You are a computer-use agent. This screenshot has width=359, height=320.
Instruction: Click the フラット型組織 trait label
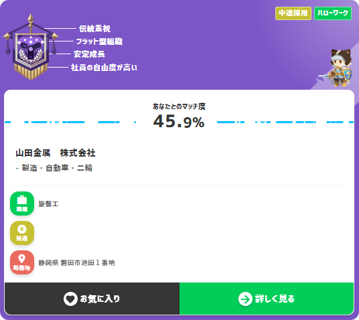tap(99, 42)
